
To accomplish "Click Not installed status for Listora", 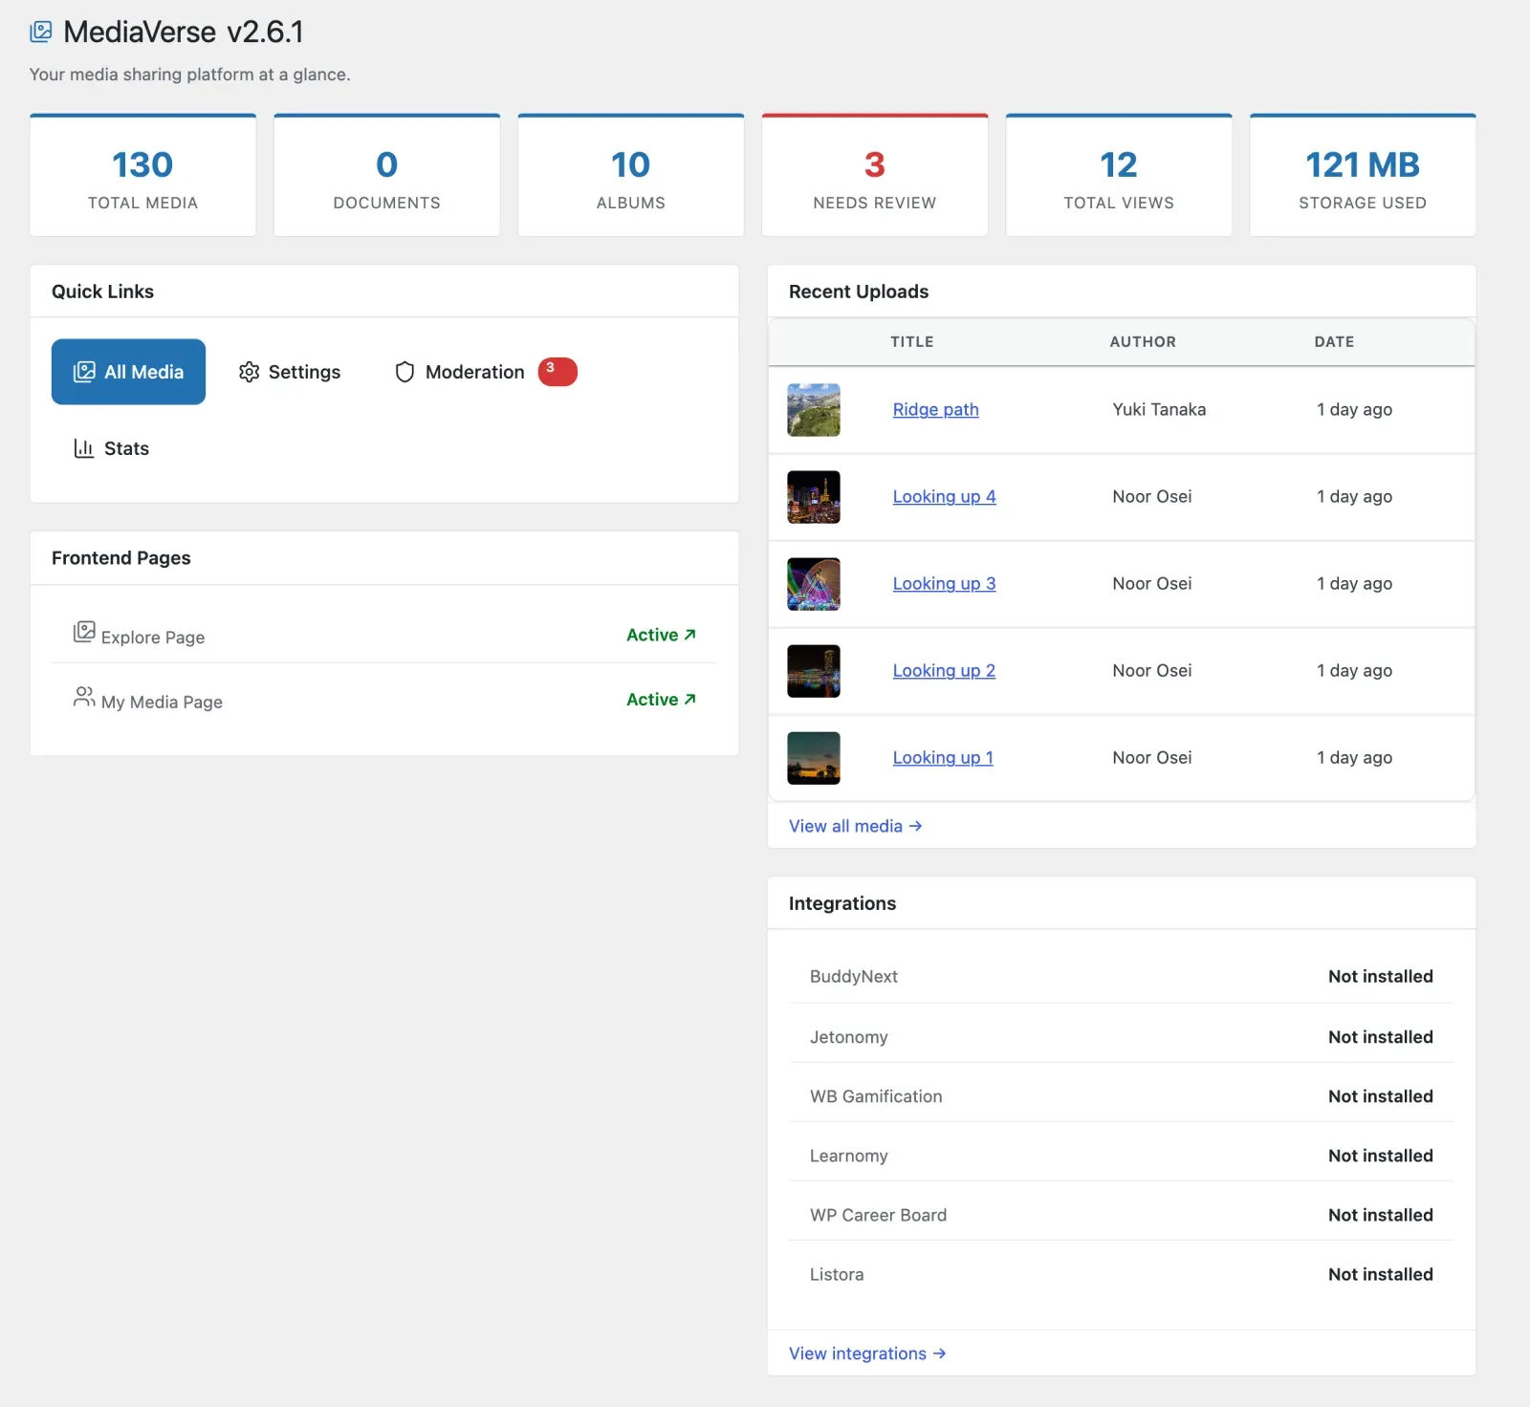I will [1381, 1274].
